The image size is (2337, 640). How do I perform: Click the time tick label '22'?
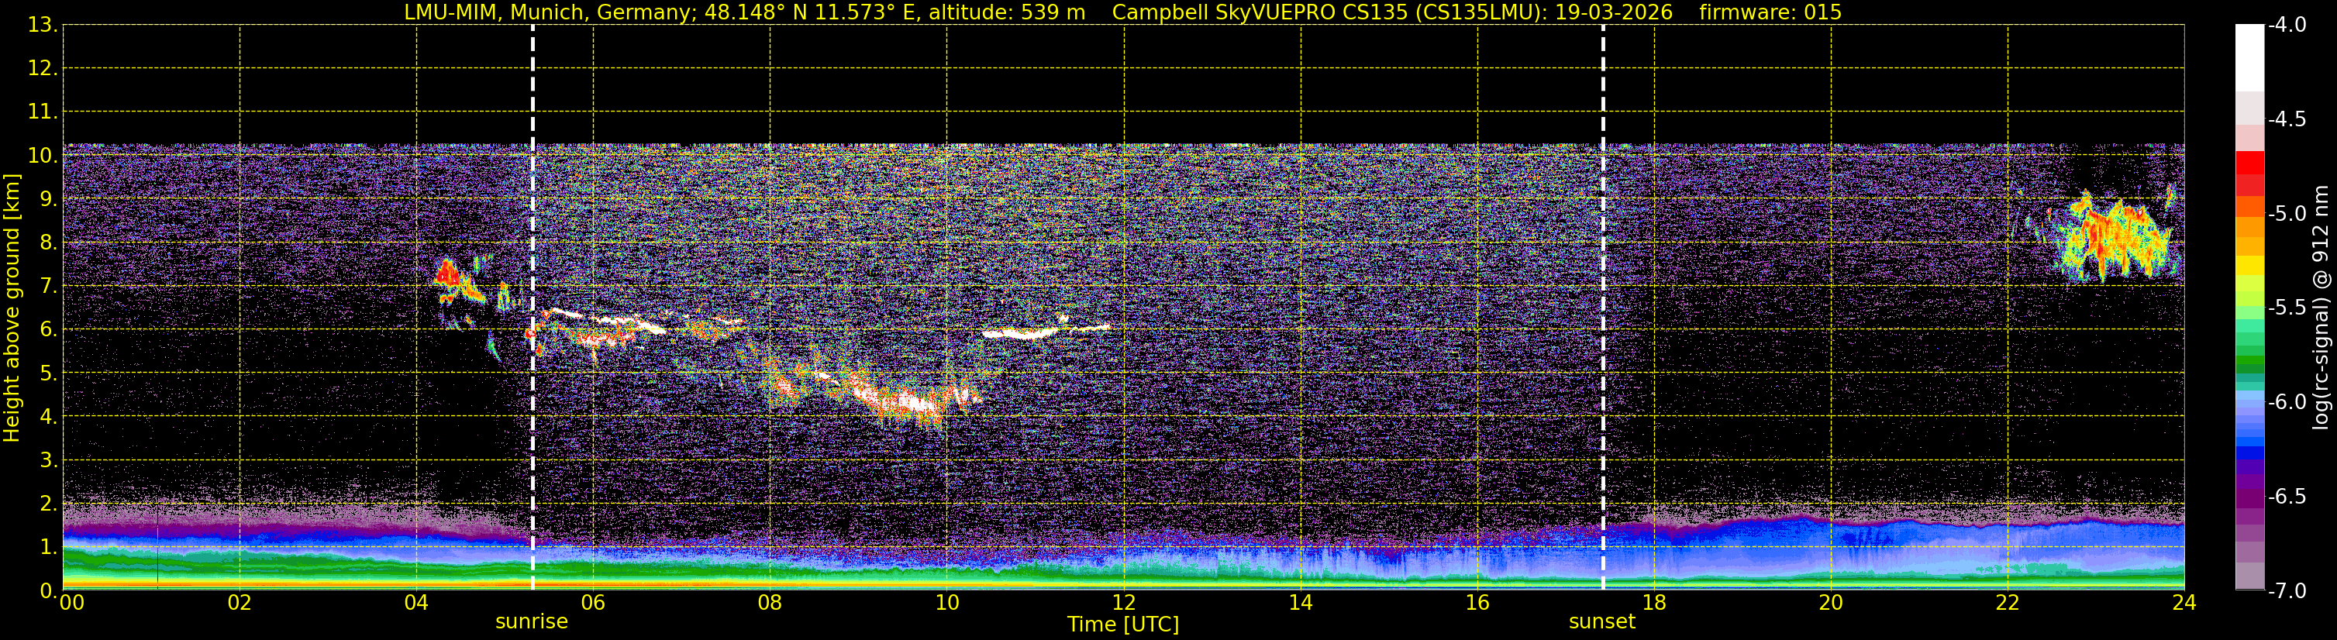(x=2008, y=603)
